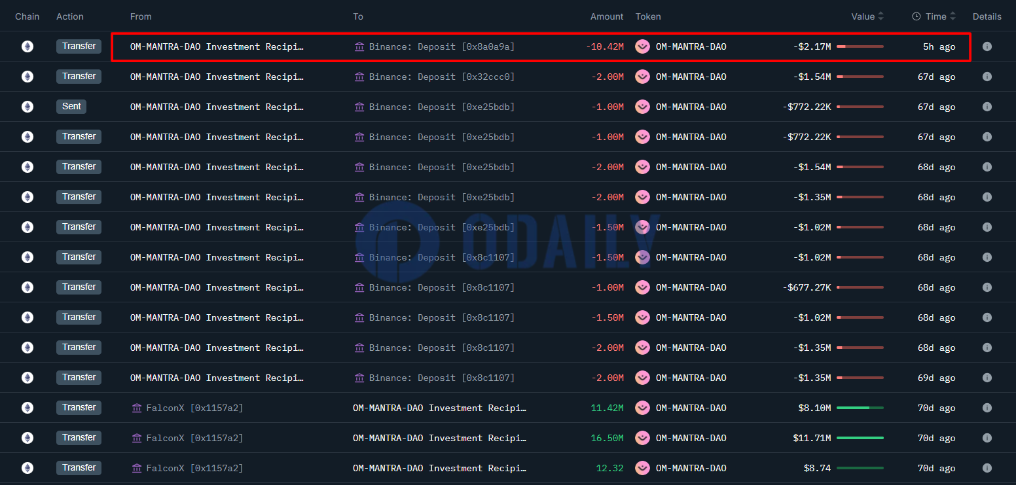Viewport: 1016px width, 485px height.
Task: Open FalconX [0x1157a2] link in 11.42M row
Action: [194, 408]
